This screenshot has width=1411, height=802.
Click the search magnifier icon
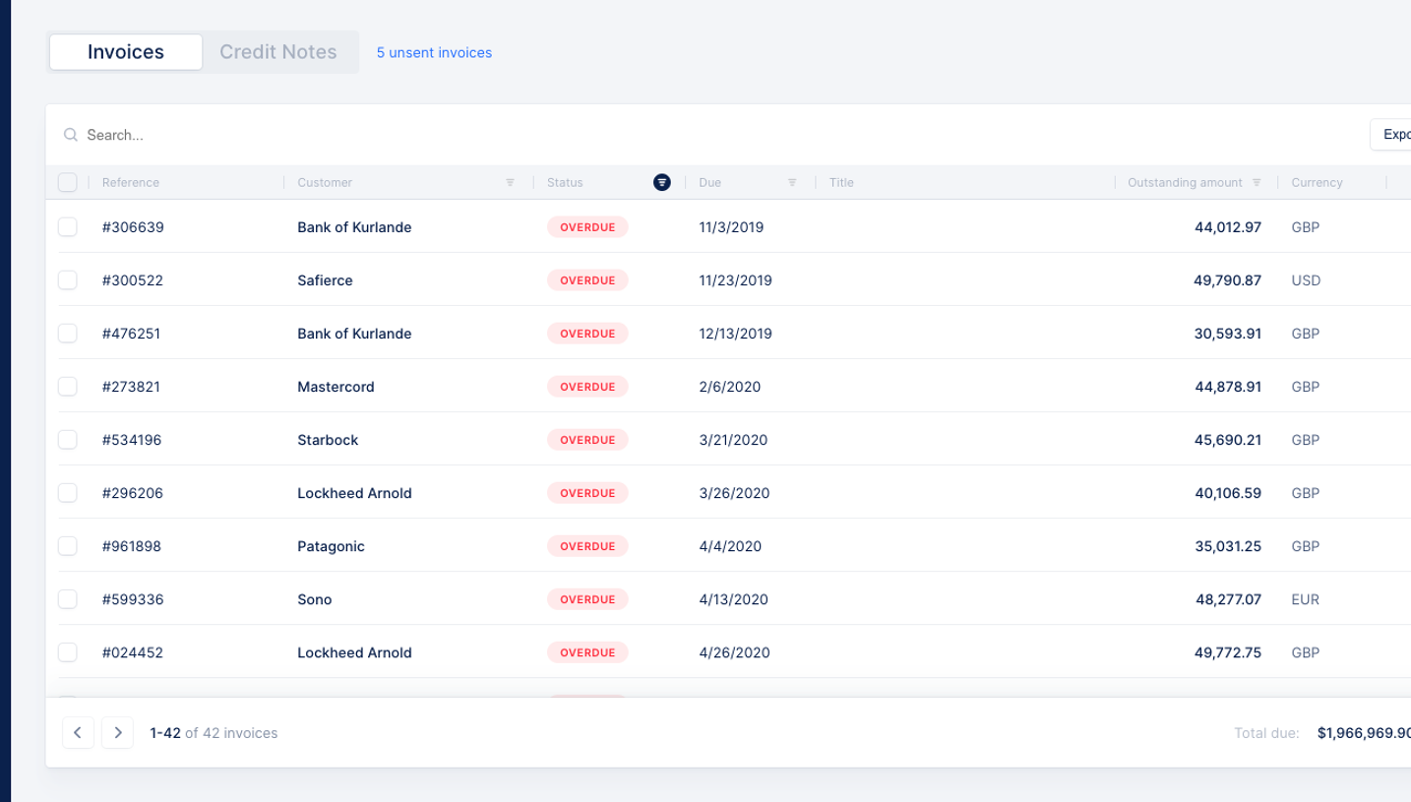coord(71,135)
